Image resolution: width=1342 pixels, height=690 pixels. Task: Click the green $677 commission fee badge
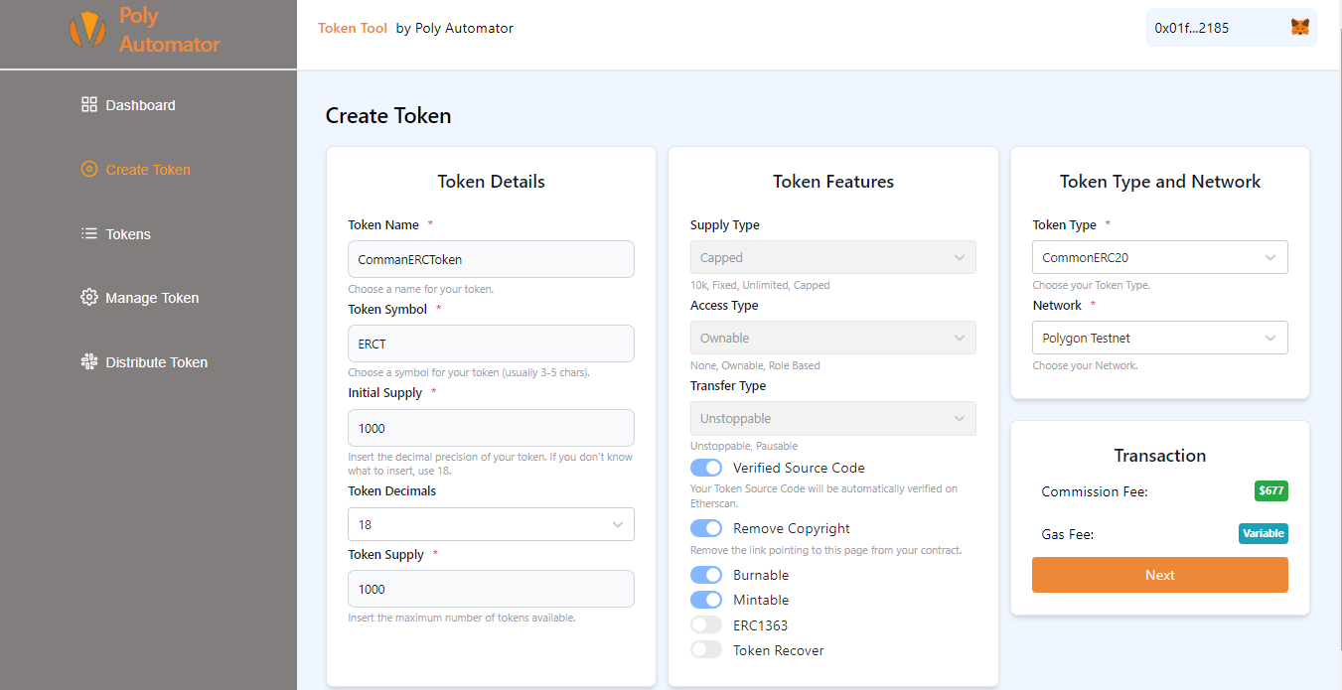coord(1270,490)
